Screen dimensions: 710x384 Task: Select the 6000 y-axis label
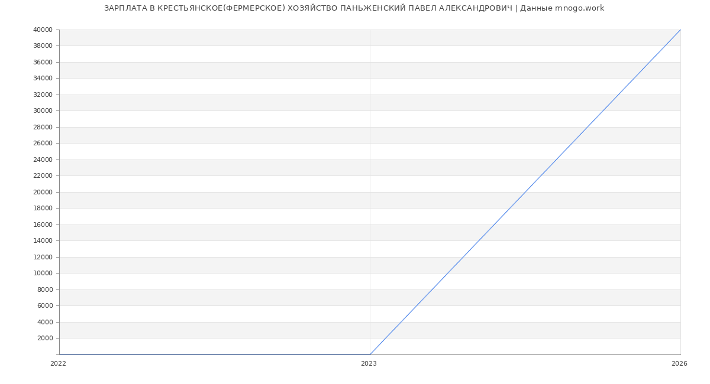[x=45, y=306]
